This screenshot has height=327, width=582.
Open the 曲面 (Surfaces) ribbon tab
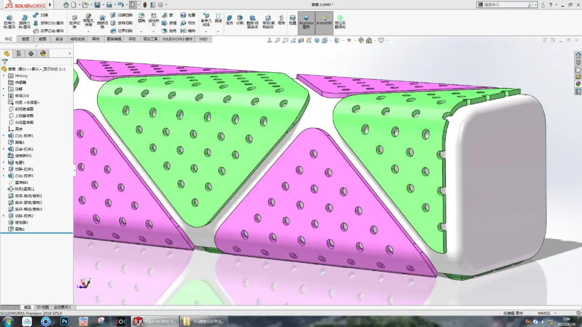point(43,39)
